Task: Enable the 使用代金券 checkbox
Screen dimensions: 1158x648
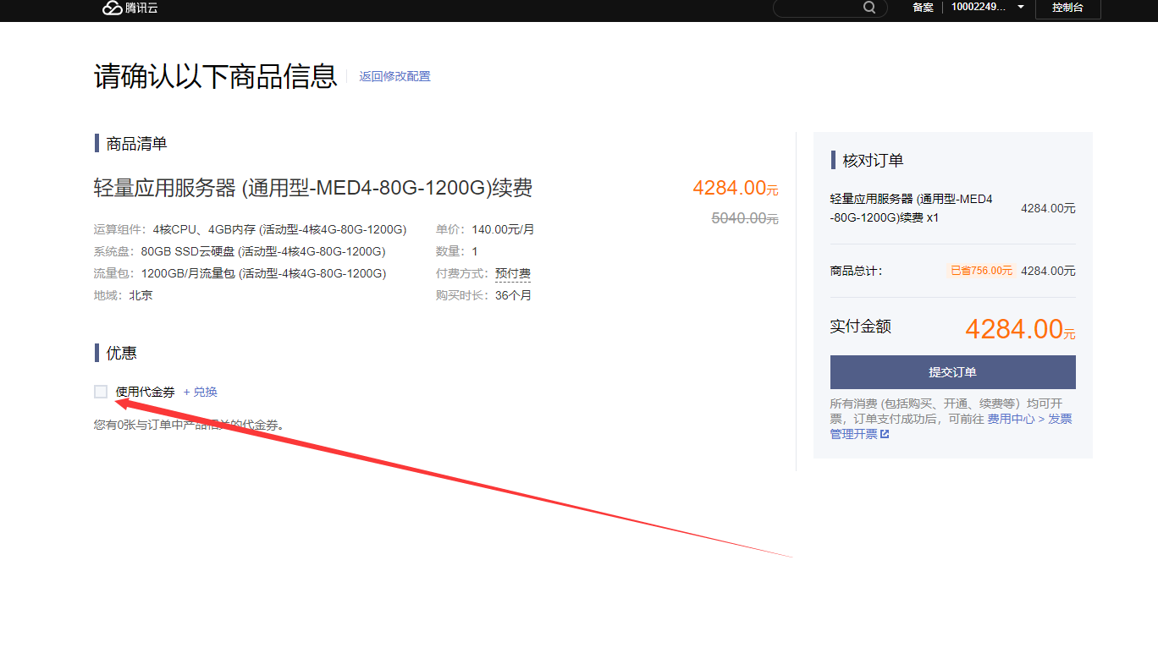Action: click(x=101, y=392)
